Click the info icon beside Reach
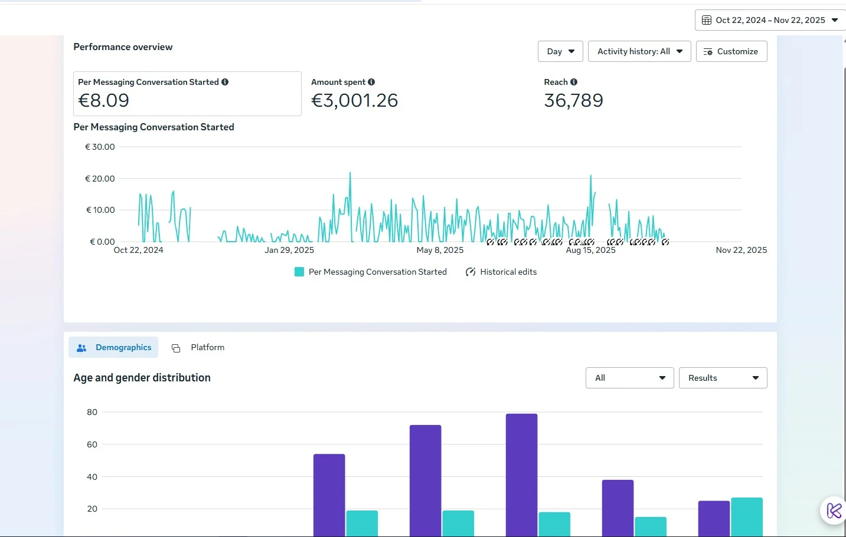The image size is (846, 537). click(x=574, y=82)
